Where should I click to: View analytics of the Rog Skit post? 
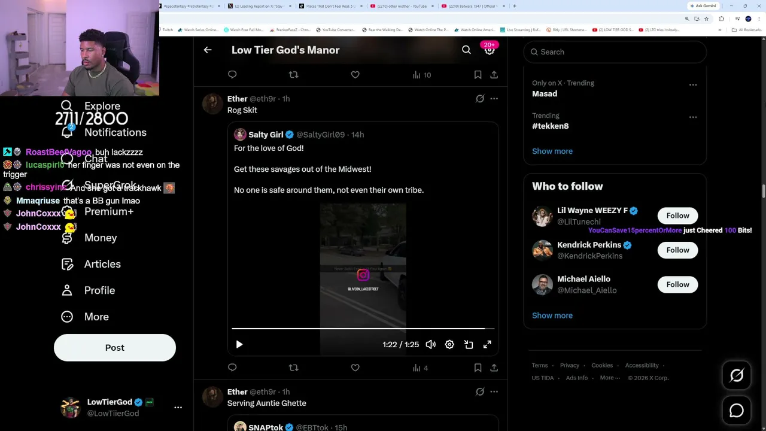[420, 368]
